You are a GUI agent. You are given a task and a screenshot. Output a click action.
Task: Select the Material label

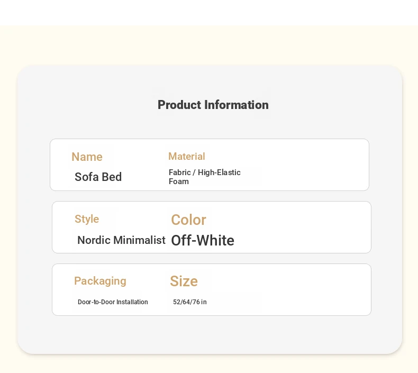[187, 156]
